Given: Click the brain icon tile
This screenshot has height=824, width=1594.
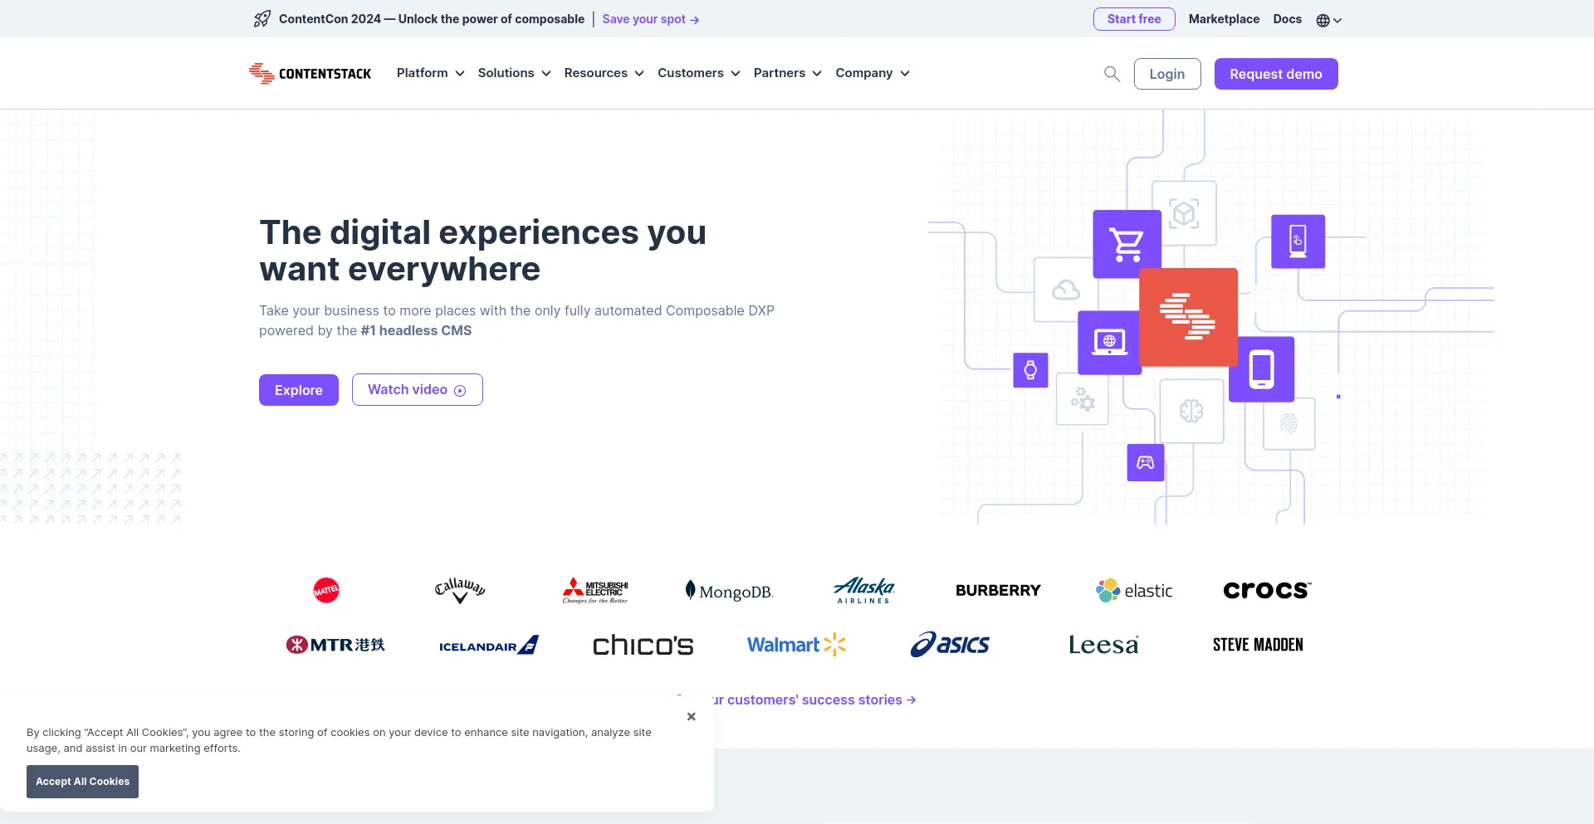Looking at the screenshot, I should point(1191,411).
